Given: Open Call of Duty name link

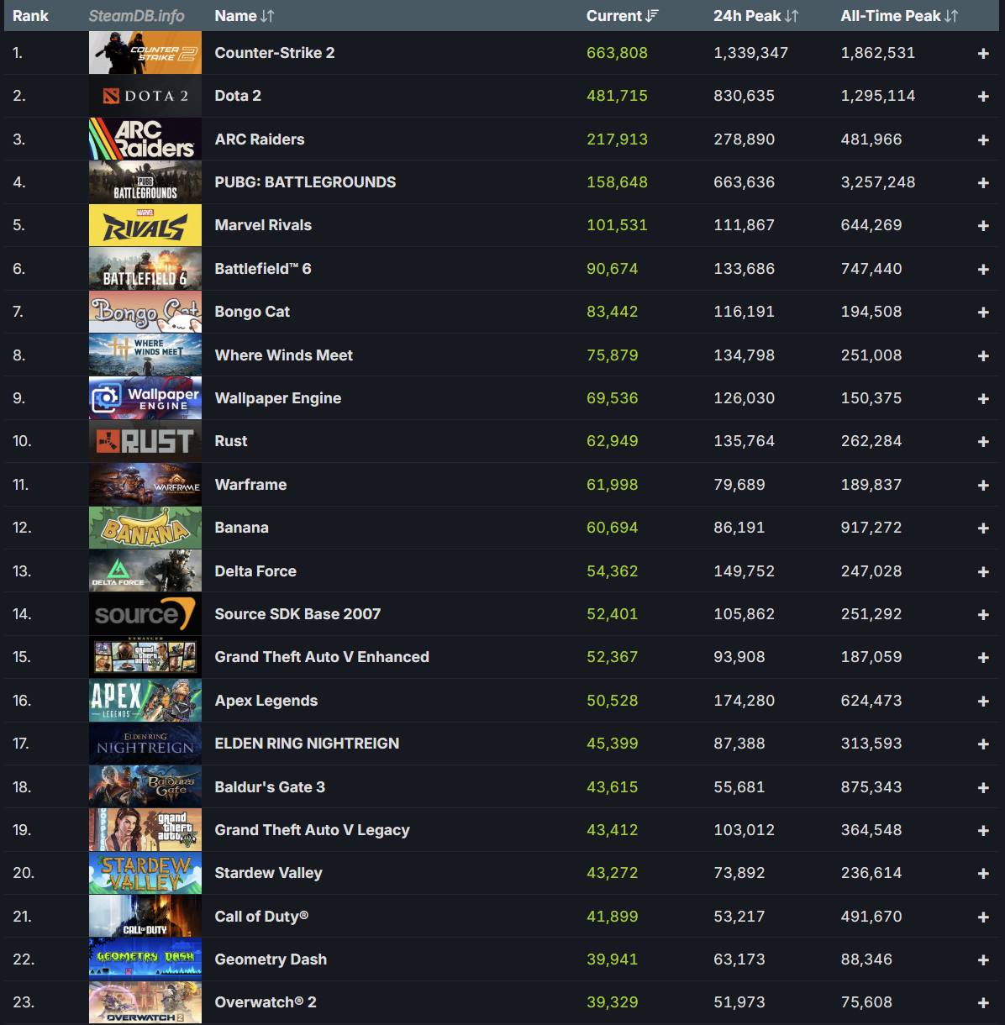Looking at the screenshot, I should click(261, 917).
